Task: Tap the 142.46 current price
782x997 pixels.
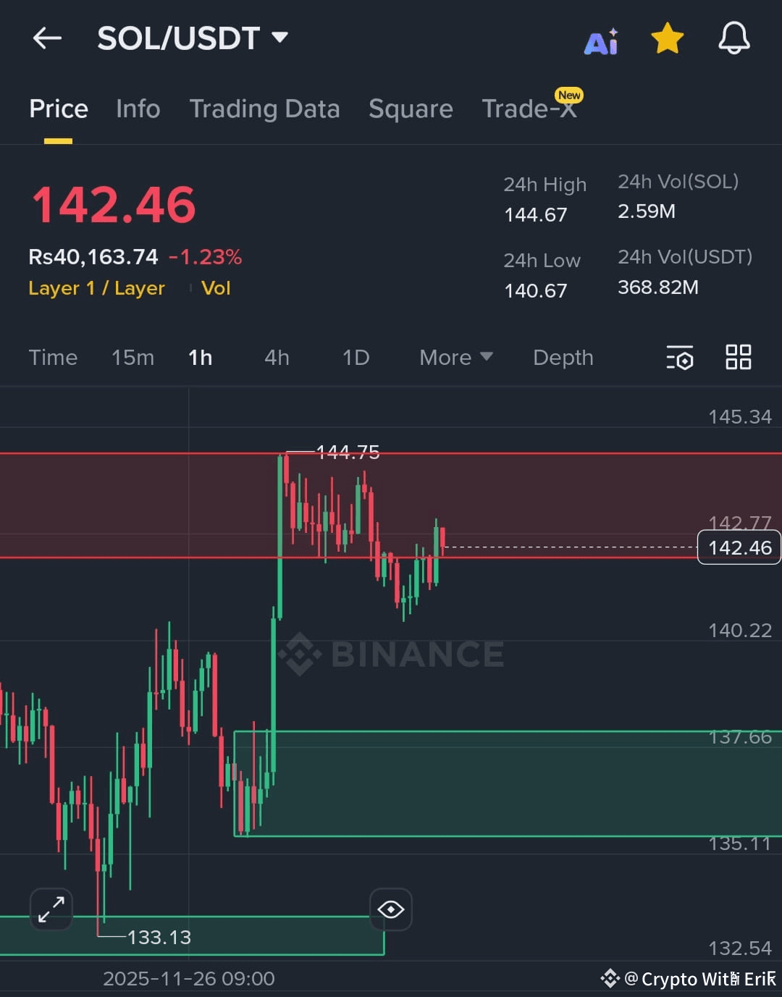Action: [114, 205]
